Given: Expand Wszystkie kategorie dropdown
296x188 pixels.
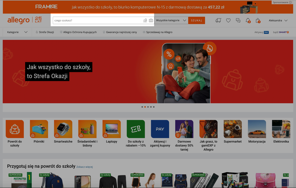Looking at the screenshot, I should 171,20.
